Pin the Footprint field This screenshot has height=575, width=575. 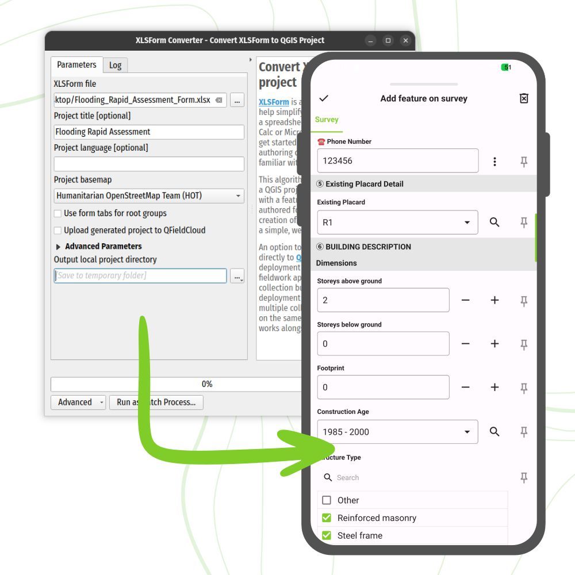coord(524,388)
